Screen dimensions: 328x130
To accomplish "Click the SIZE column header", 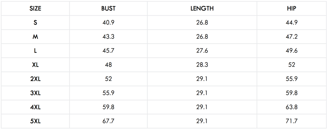I will point(35,9).
